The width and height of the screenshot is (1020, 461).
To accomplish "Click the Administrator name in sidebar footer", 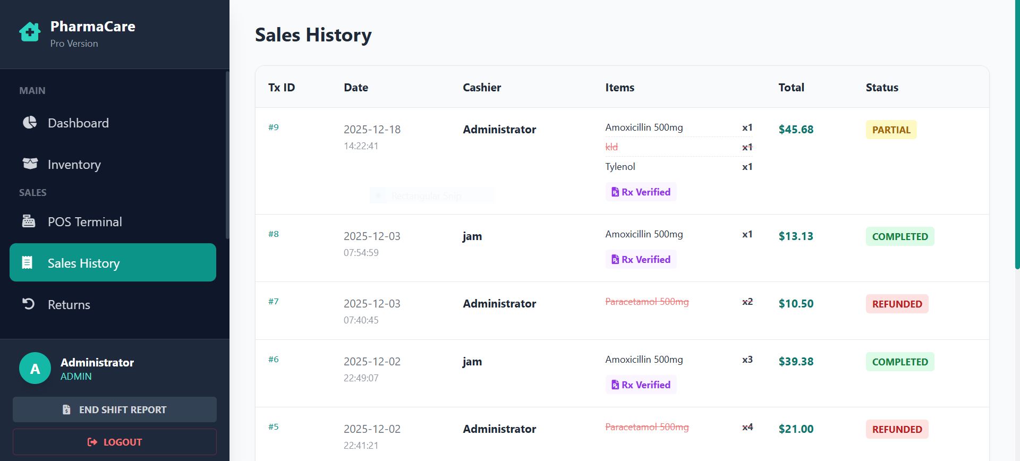I will point(97,363).
